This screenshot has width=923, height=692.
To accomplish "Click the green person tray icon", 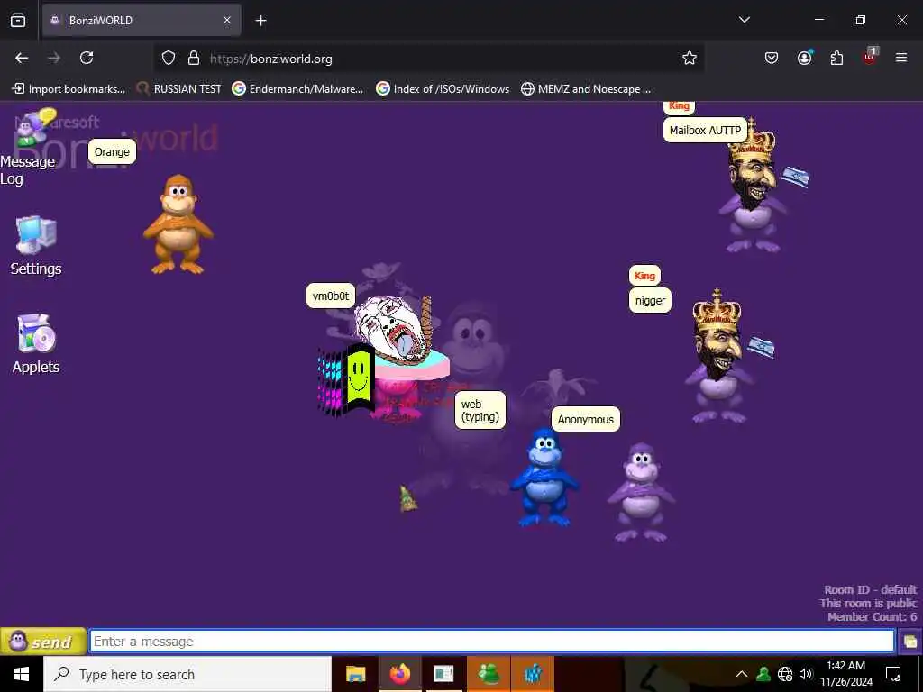I will [763, 674].
